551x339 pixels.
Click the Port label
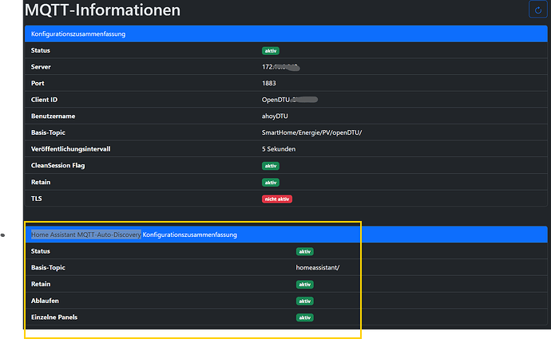click(x=38, y=83)
